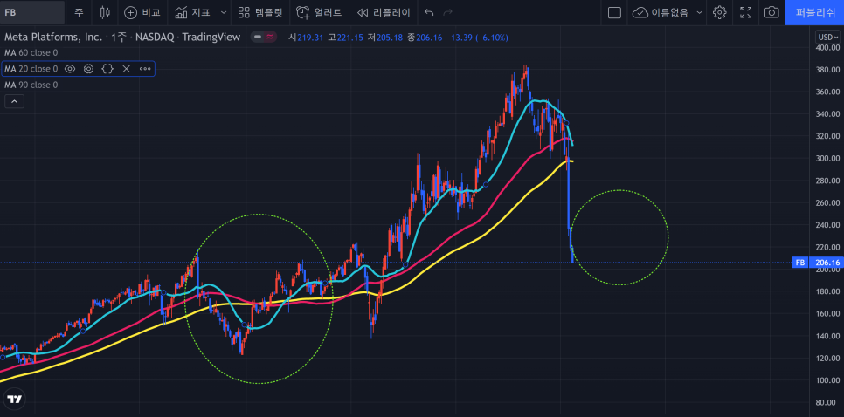This screenshot has height=417, width=844.
Task: Click the 고 221.15 high value
Action: point(346,38)
